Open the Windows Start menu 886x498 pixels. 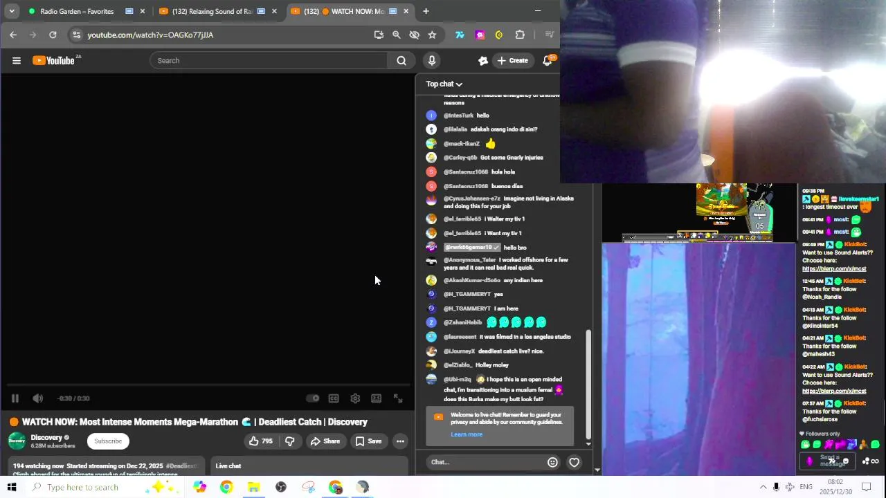click(12, 487)
